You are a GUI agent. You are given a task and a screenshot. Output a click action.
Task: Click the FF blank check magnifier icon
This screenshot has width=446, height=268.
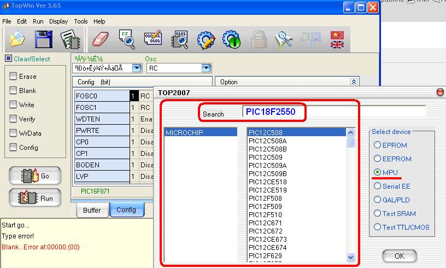127,39
